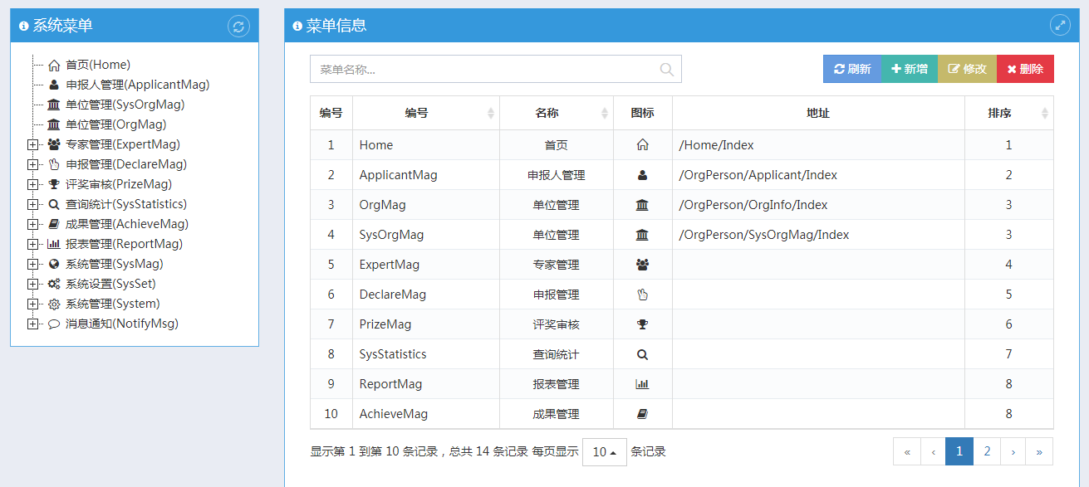Click the search magnifier in 菜单名称 box
Screen dimensions: 1089x487
pos(667,70)
